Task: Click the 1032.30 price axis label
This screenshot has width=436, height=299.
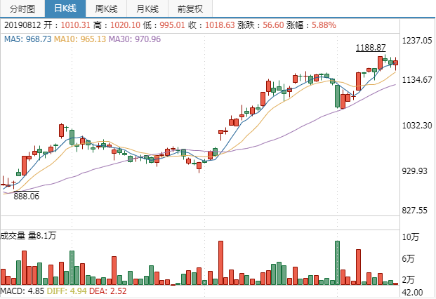Action: click(417, 126)
